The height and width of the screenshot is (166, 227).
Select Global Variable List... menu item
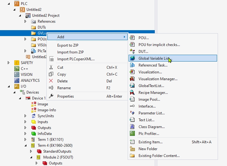coord(173,58)
